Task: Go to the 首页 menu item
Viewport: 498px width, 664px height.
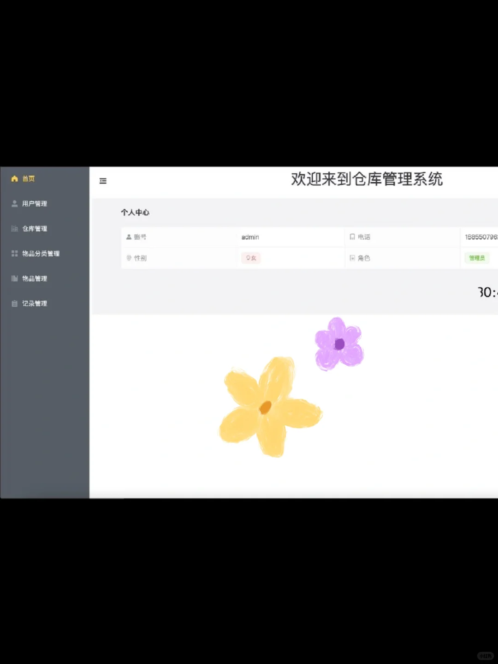Action: tap(29, 178)
